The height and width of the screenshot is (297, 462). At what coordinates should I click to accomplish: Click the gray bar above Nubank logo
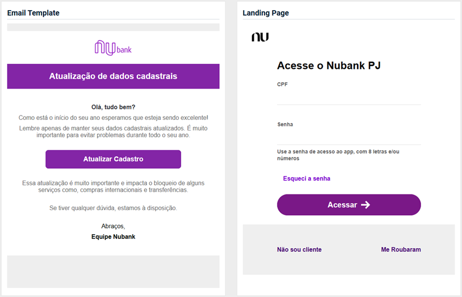pyautogui.click(x=113, y=27)
